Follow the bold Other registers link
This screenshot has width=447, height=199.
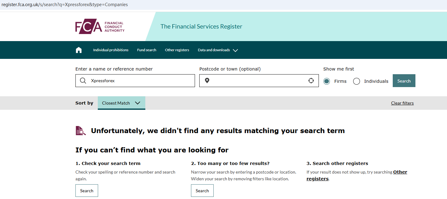(400, 172)
